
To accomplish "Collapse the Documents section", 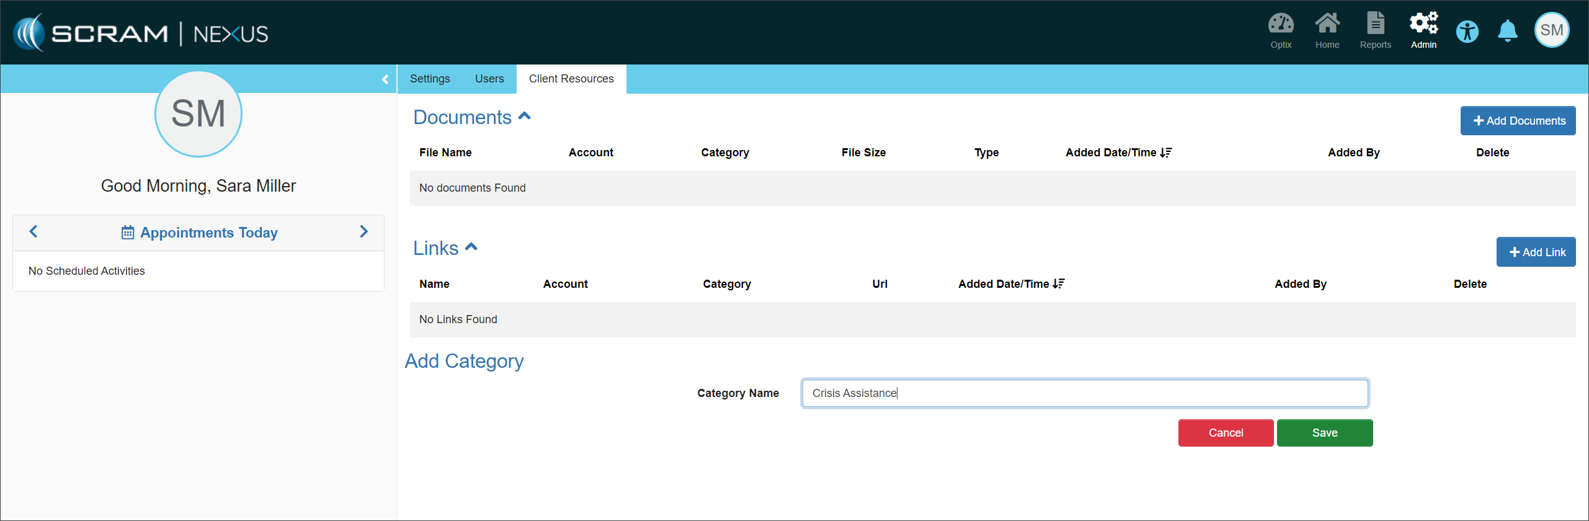I will pos(524,116).
